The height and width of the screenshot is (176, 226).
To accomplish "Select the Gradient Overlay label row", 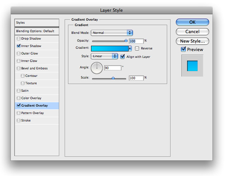I will [x=35, y=105].
